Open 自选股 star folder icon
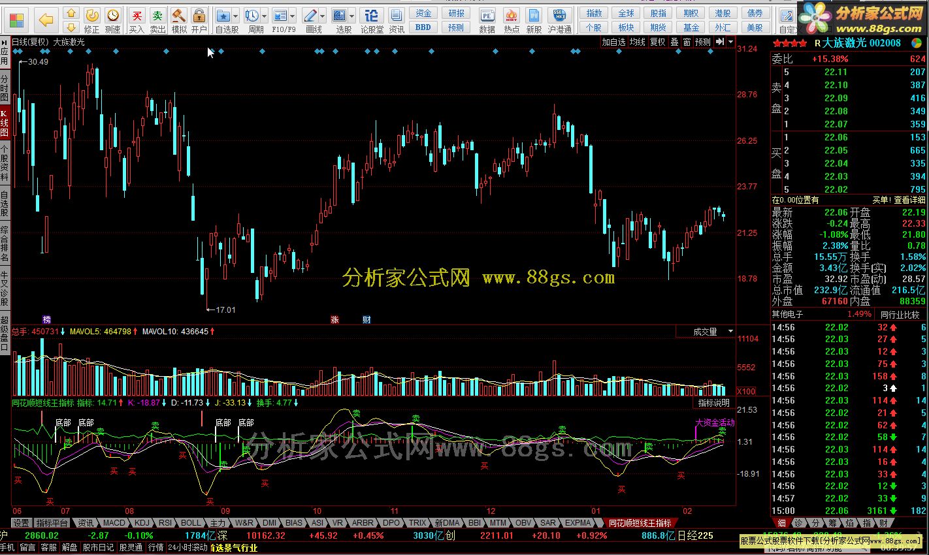This screenshot has height=555, width=929. pyautogui.click(x=224, y=15)
